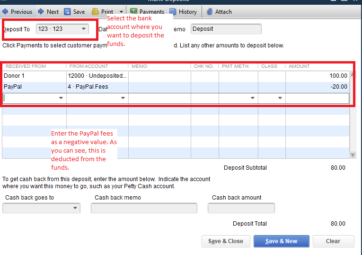Click the 100.00 amount cell
Image resolution: width=362 pixels, height=255 pixels.
pyautogui.click(x=317, y=76)
